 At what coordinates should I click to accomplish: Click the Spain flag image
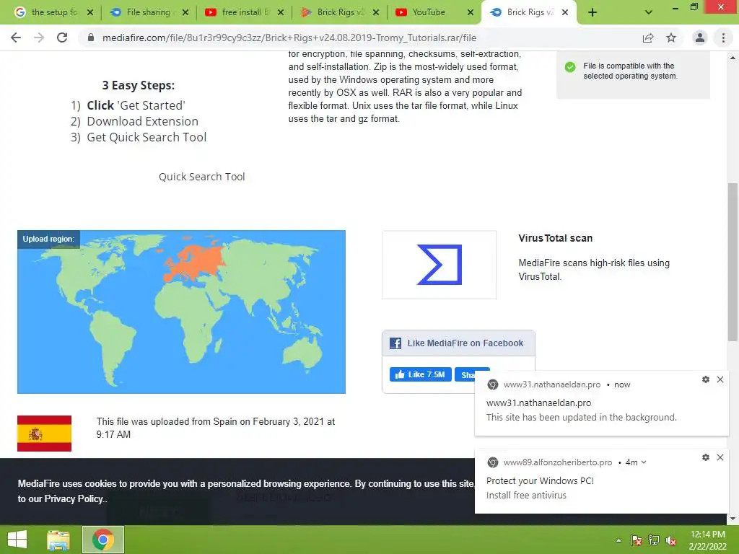click(44, 434)
